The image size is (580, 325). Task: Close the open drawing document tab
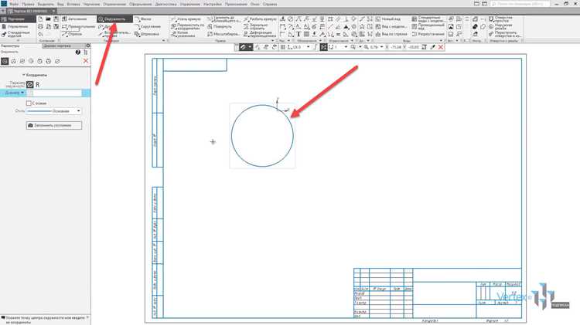coord(53,11)
